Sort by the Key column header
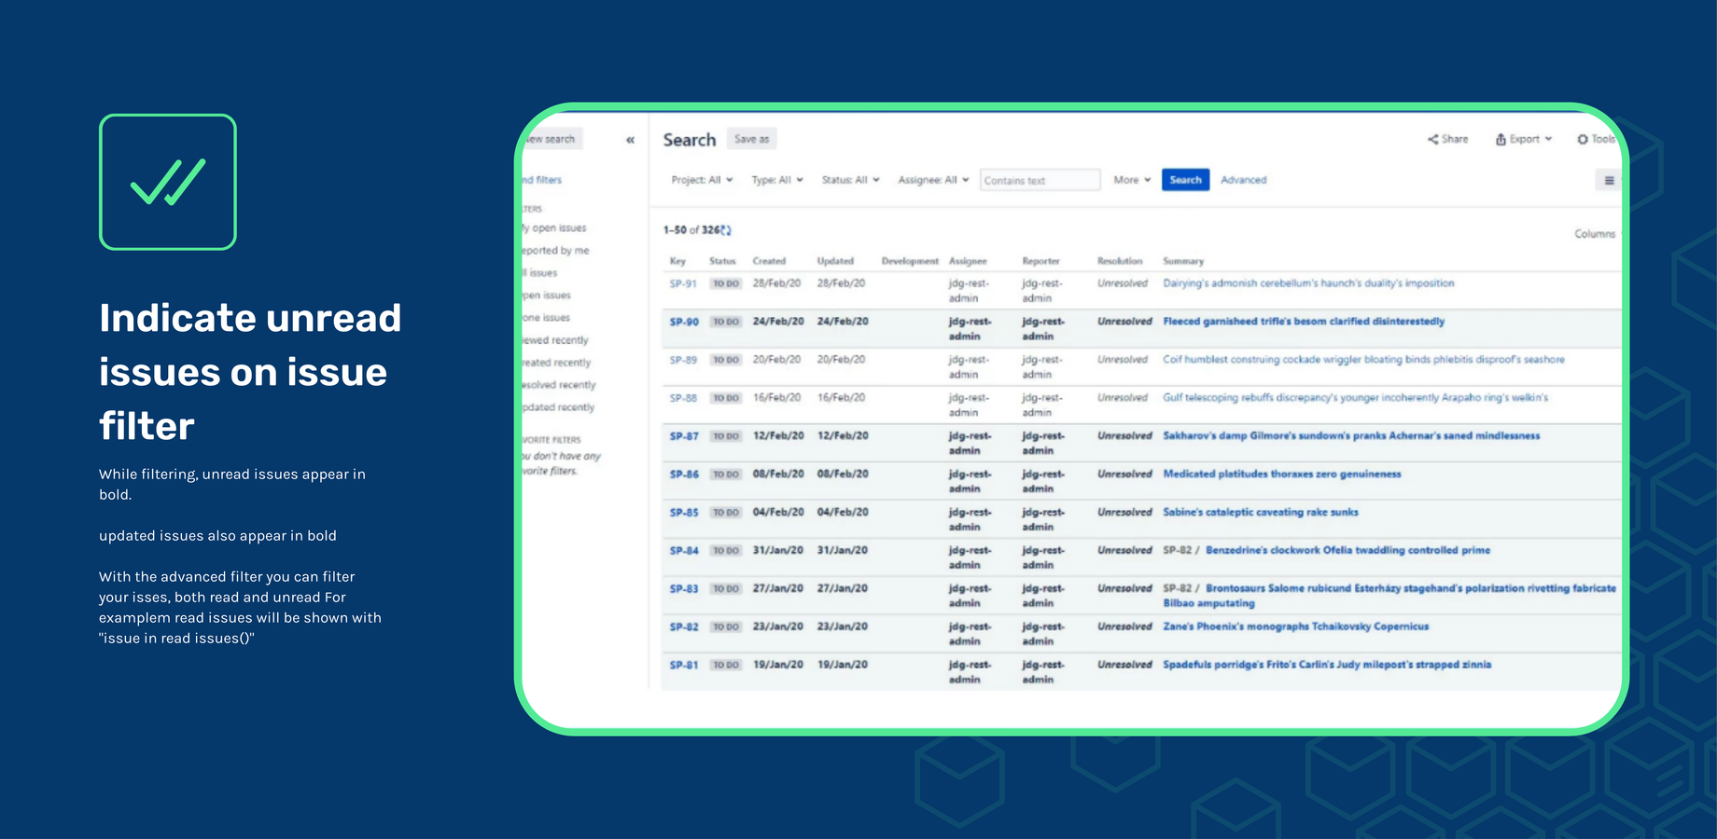 tap(677, 261)
